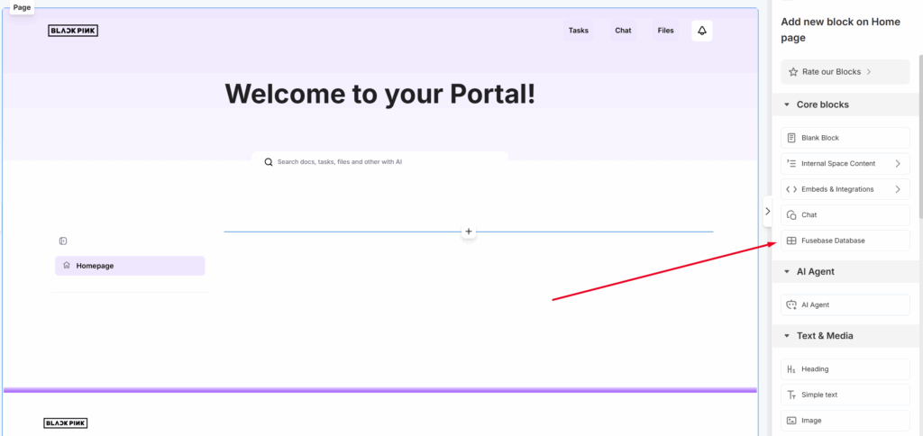Viewport: 923px width, 436px height.
Task: Click the notification bell icon
Action: coord(702,31)
